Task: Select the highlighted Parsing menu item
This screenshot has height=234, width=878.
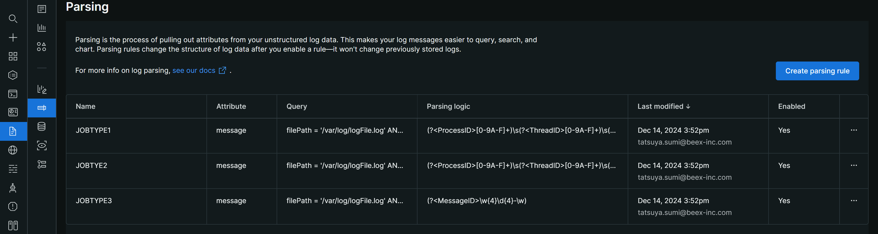Action: pos(42,108)
